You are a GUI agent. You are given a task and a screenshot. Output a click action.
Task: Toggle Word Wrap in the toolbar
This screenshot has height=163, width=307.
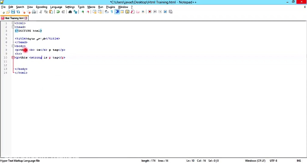tap(107, 12)
